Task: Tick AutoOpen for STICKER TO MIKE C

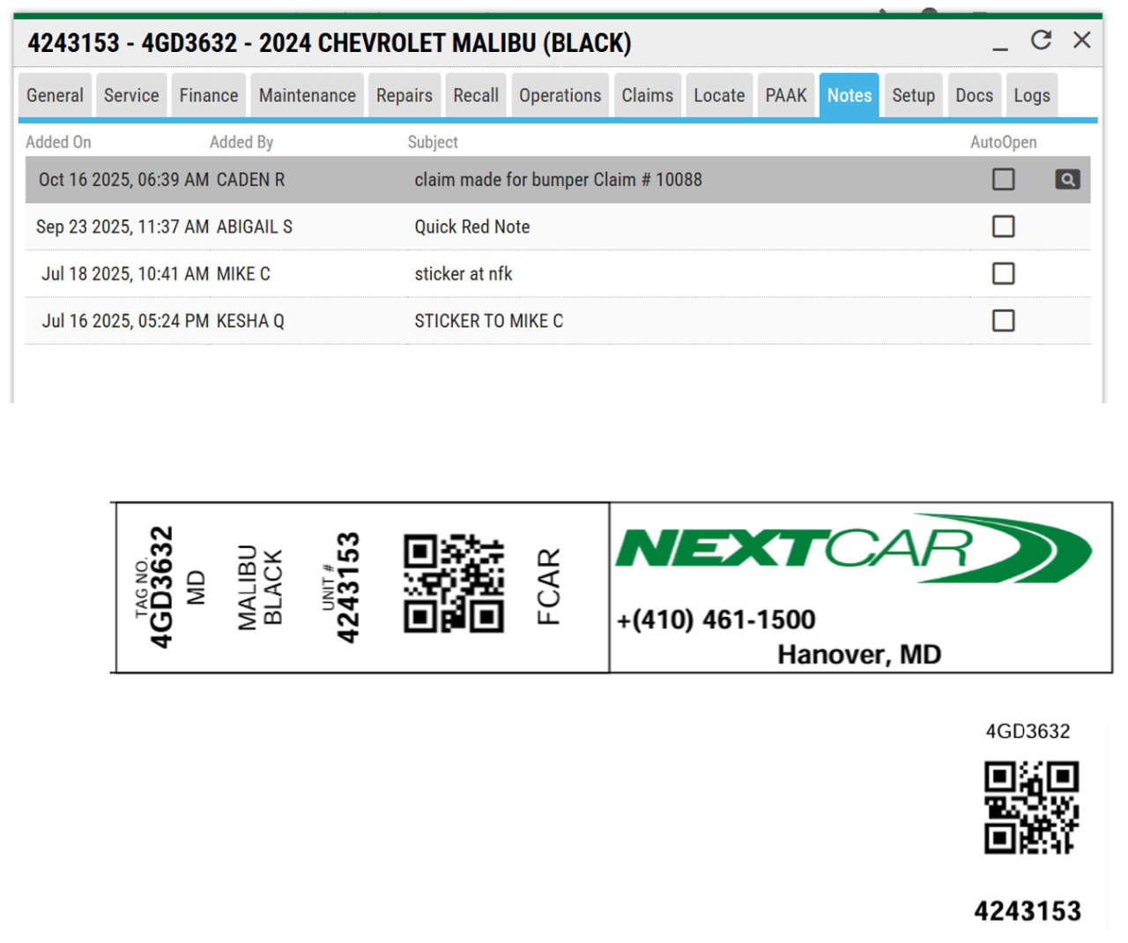Action: (x=1003, y=321)
